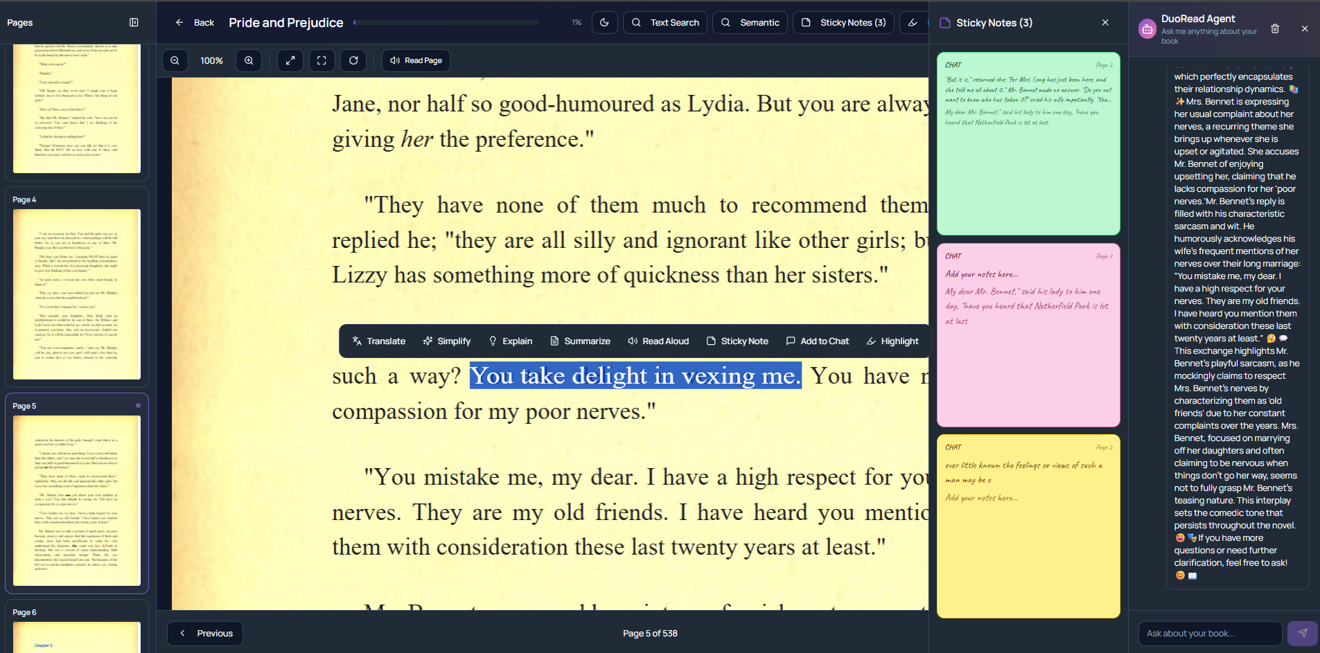Click Explain in the selection toolbar
The height and width of the screenshot is (653, 1320).
511,341
